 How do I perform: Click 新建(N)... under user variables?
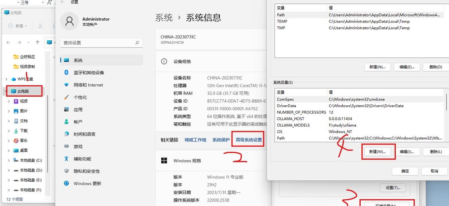pyautogui.click(x=378, y=67)
